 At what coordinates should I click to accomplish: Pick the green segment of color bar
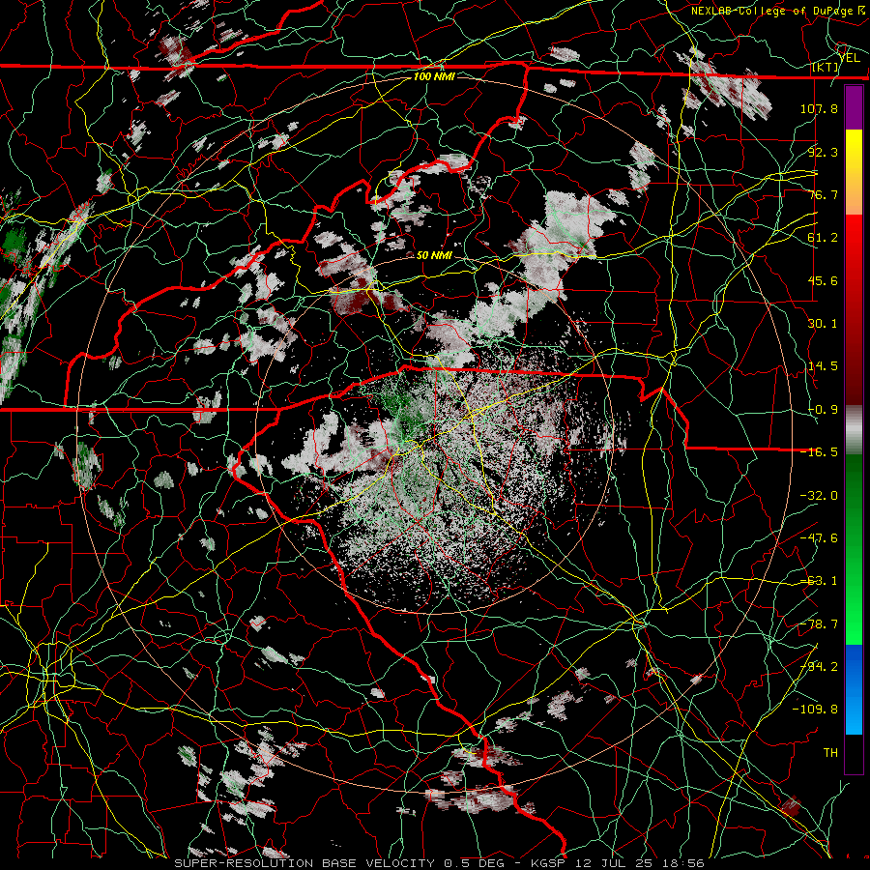(x=854, y=549)
